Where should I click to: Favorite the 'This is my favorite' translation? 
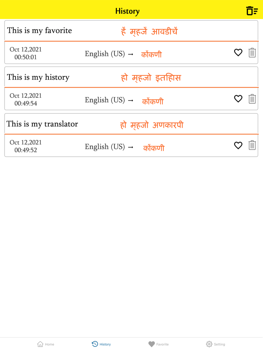238,53
